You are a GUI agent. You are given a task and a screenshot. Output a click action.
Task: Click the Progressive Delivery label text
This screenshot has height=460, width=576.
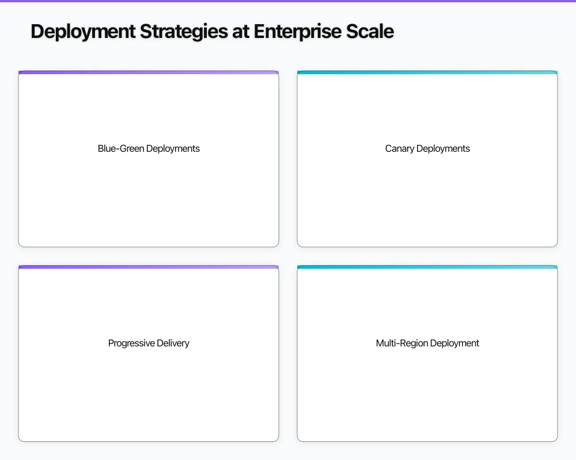149,343
